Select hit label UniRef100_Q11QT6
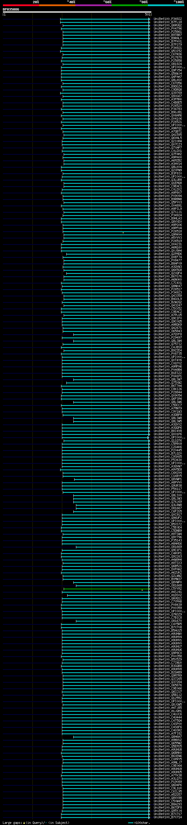Image resolution: width=187 pixels, height=825 pixels. pyautogui.click(x=168, y=440)
